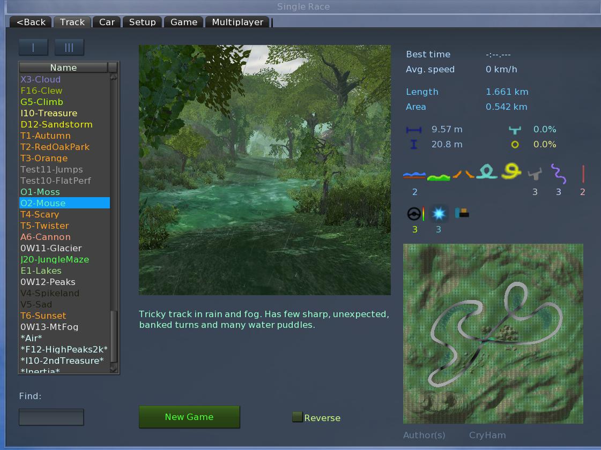601x450 pixels.
Task: Click the steering wheel difficulty icon
Action: click(x=414, y=214)
